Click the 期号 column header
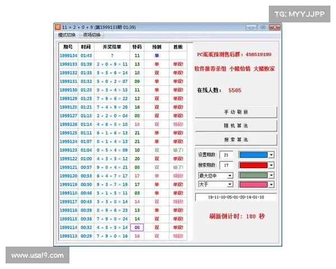Screen dimensions: 336x269 pyautogui.click(x=68, y=47)
